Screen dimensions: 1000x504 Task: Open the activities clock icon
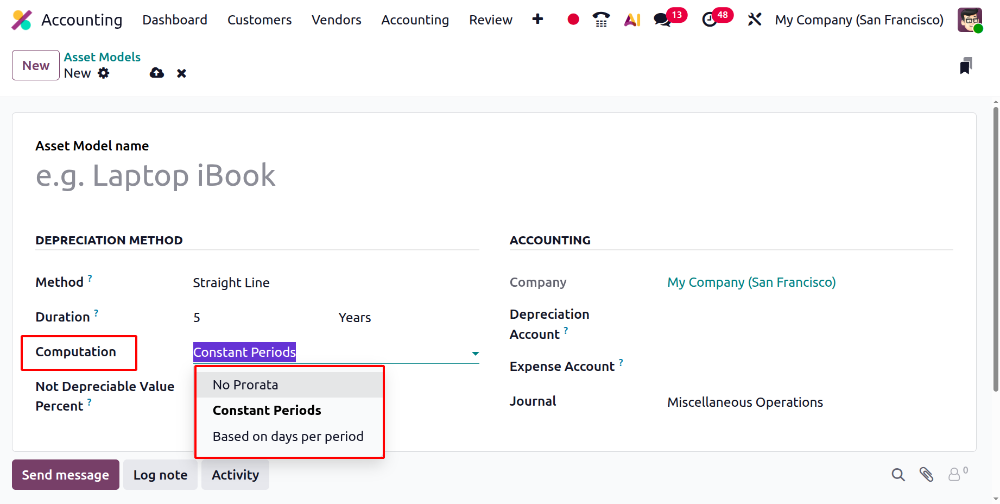[709, 20]
